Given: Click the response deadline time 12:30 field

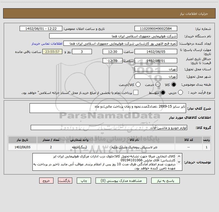Looking at the screenshot, I should (x=113, y=52).
